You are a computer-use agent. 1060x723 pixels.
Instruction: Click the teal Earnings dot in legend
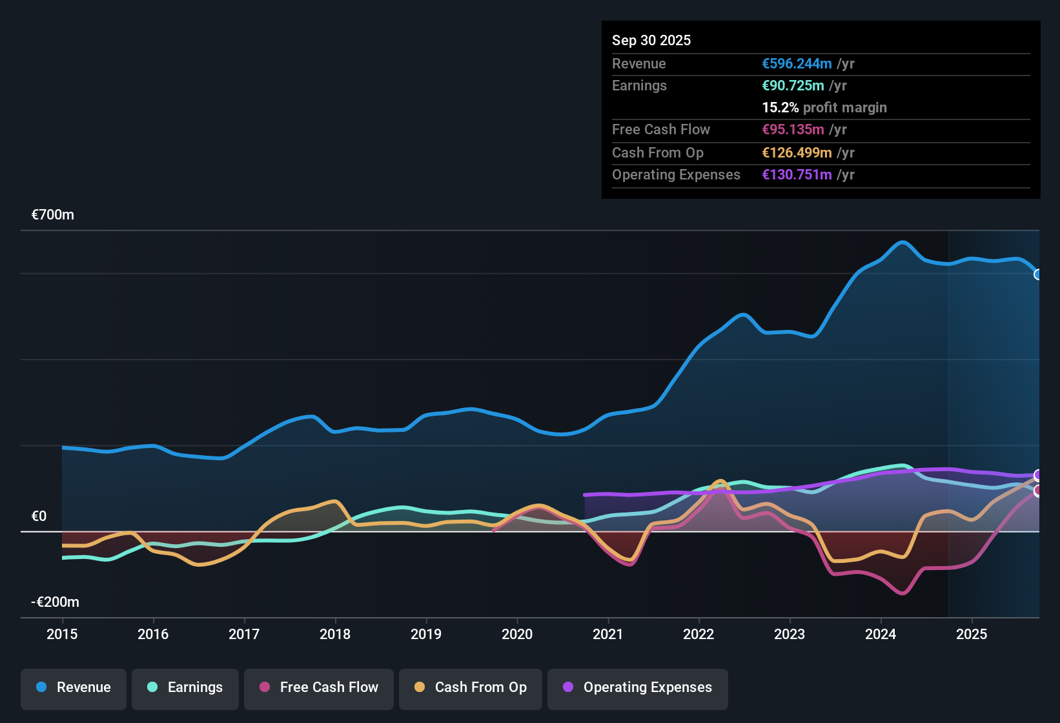tap(152, 687)
